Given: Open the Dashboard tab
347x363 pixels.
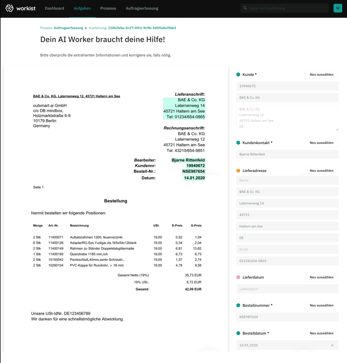Looking at the screenshot, I should (x=54, y=8).
